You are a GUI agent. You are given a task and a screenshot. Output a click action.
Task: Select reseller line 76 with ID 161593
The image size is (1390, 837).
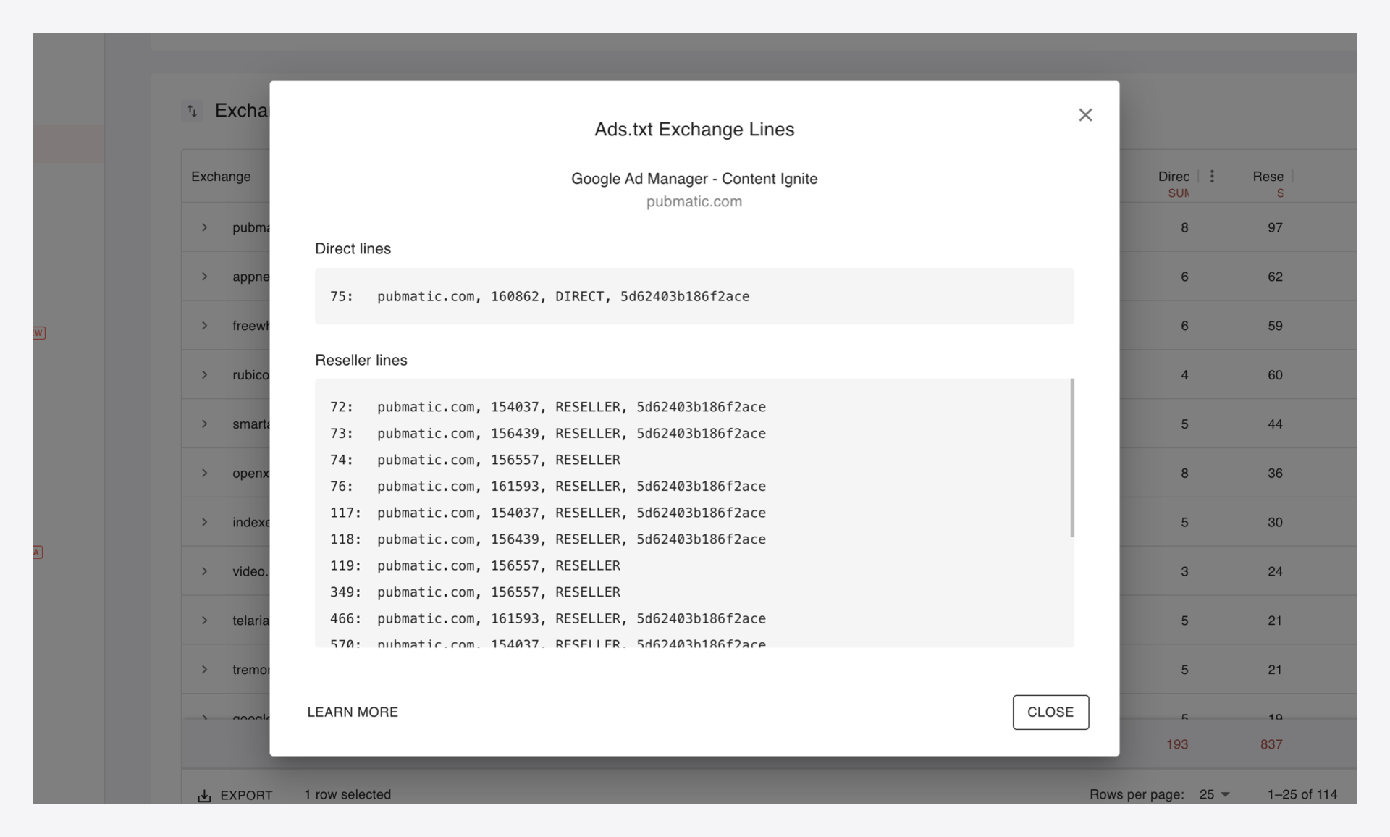click(x=548, y=486)
